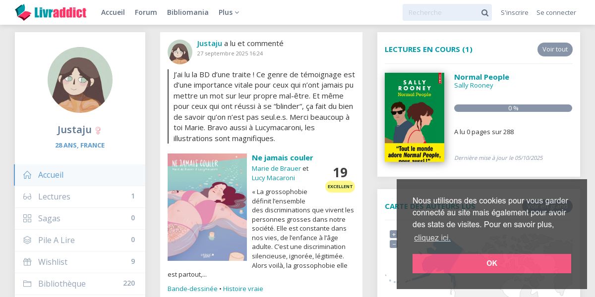Click the Se connecter link
This screenshot has height=297, width=595.
[x=556, y=12]
